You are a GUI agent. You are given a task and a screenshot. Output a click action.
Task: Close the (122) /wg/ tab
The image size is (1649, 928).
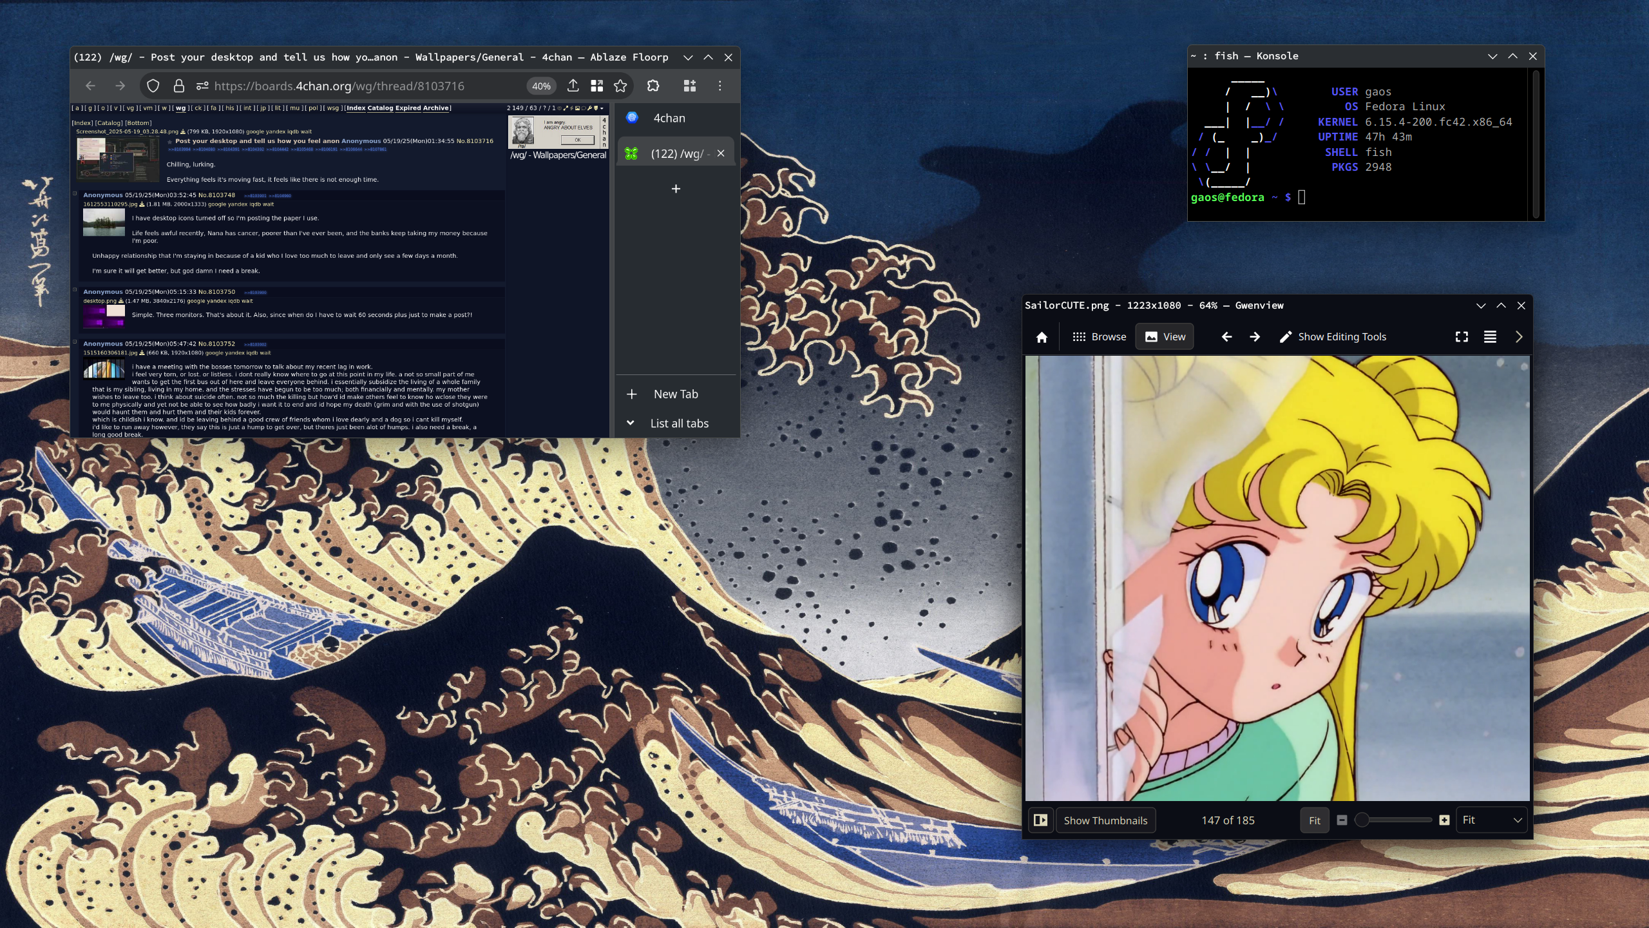pos(721,153)
